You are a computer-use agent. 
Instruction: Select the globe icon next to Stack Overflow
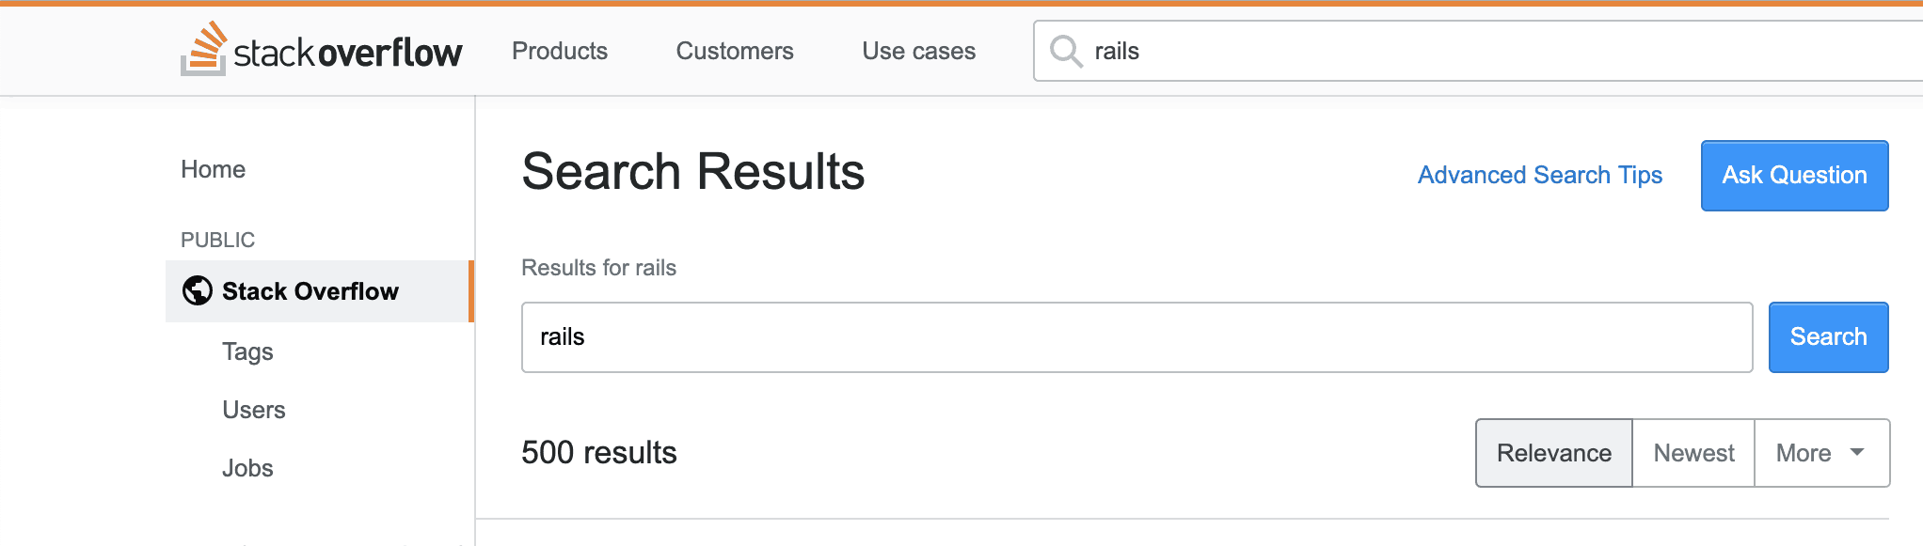tap(195, 291)
